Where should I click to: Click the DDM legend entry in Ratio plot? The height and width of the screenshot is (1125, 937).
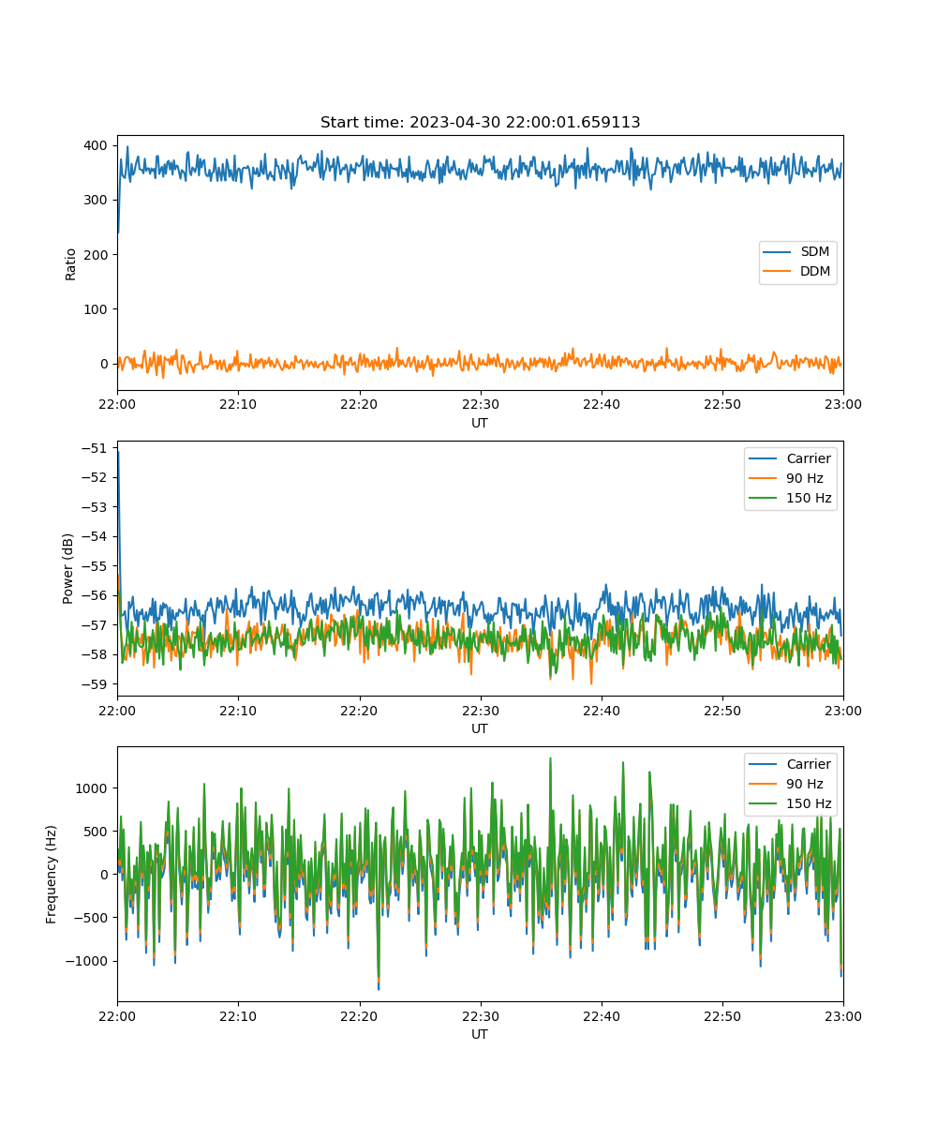click(814, 272)
